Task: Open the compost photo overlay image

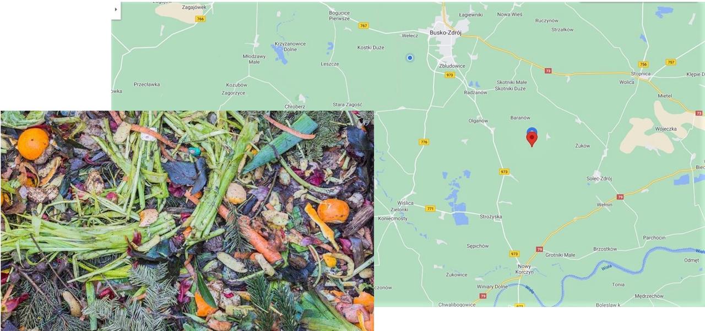Action: click(x=187, y=220)
